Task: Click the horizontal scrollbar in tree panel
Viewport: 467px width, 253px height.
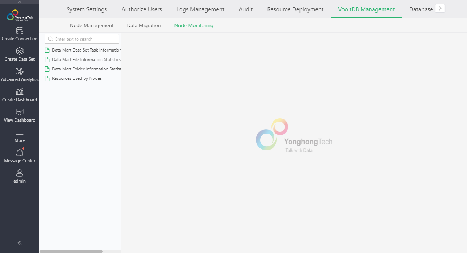Action: coord(71,251)
